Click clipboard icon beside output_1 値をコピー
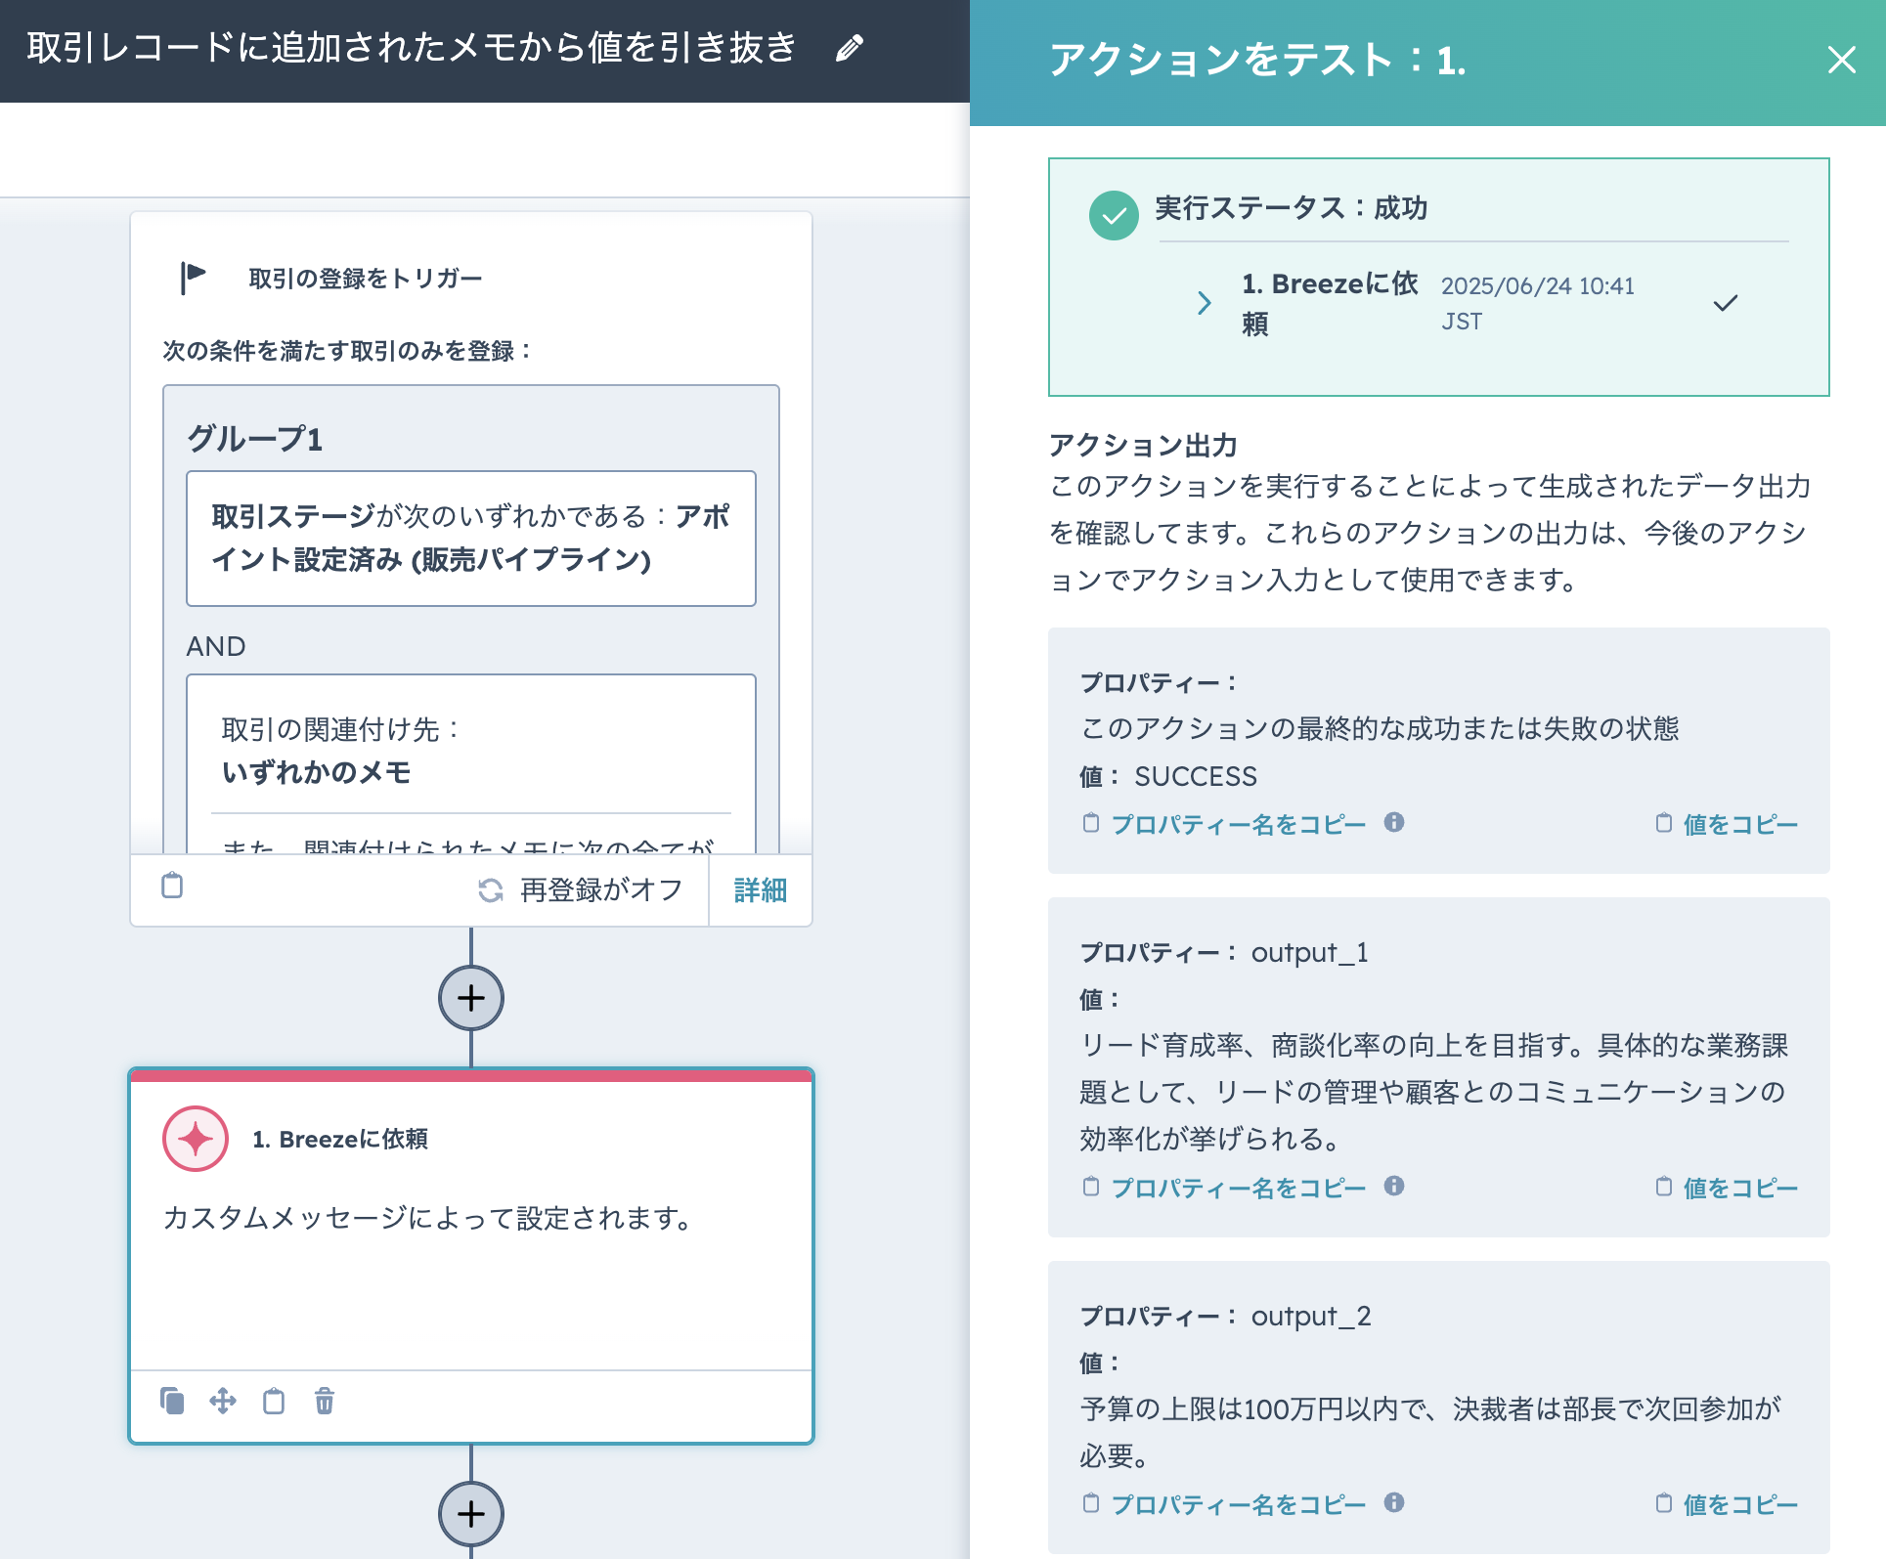Viewport: 1886px width, 1559px height. (1663, 1187)
